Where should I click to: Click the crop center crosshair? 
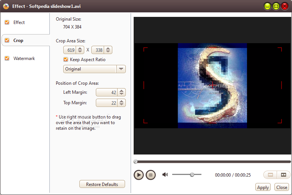pos(213,85)
